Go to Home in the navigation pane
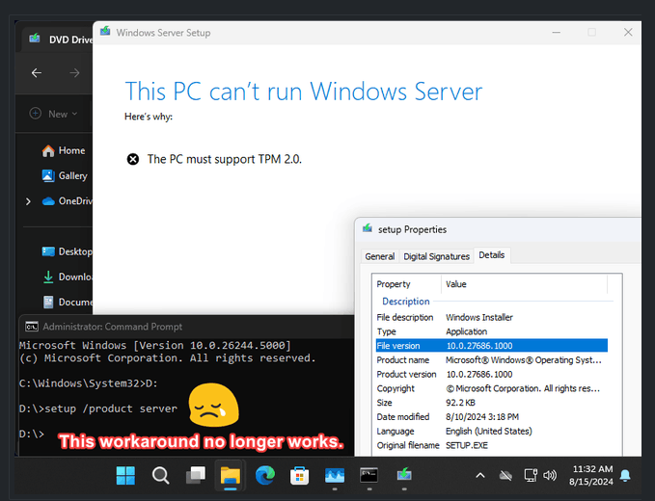Screen dimensions: 655x501 coord(71,150)
